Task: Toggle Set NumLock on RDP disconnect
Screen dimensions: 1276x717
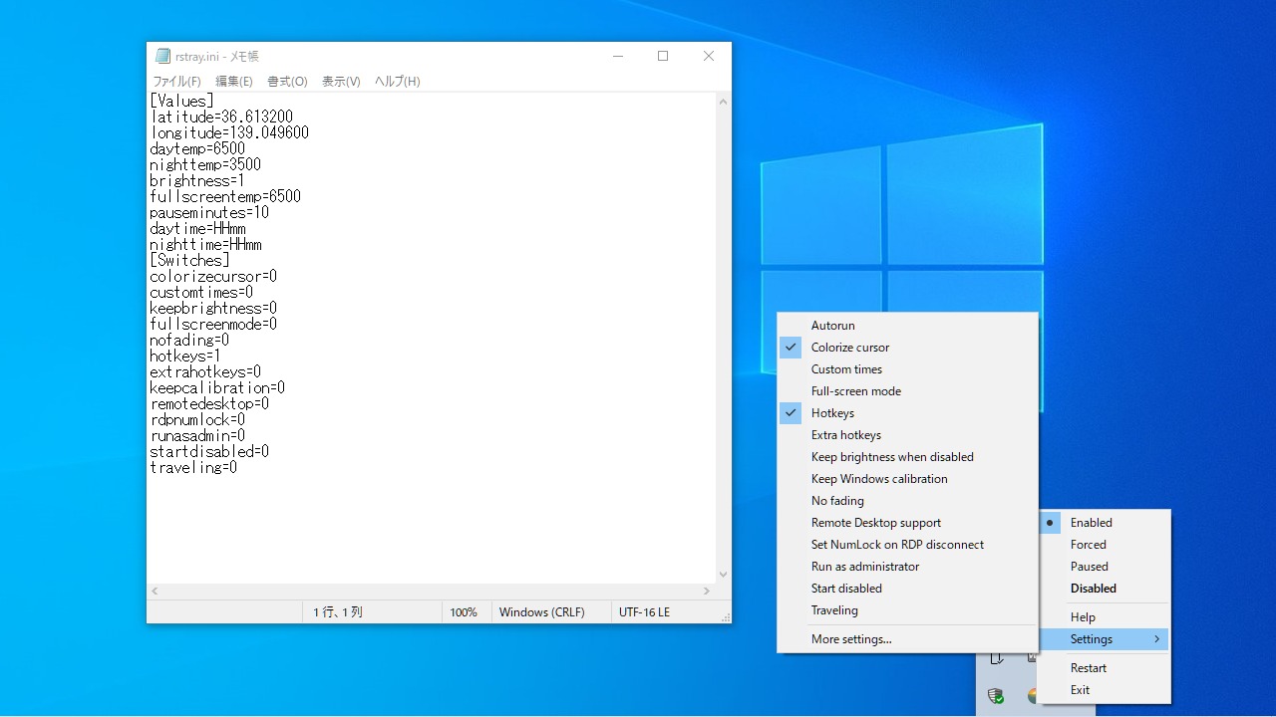Action: point(907,545)
